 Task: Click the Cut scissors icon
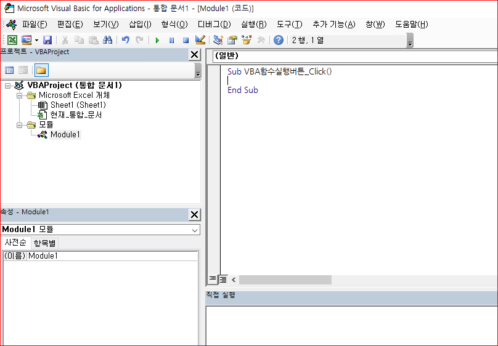65,40
